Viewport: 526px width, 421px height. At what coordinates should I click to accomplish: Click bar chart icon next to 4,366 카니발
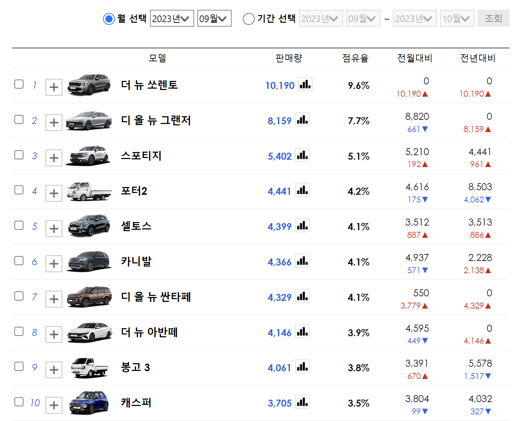pyautogui.click(x=302, y=261)
